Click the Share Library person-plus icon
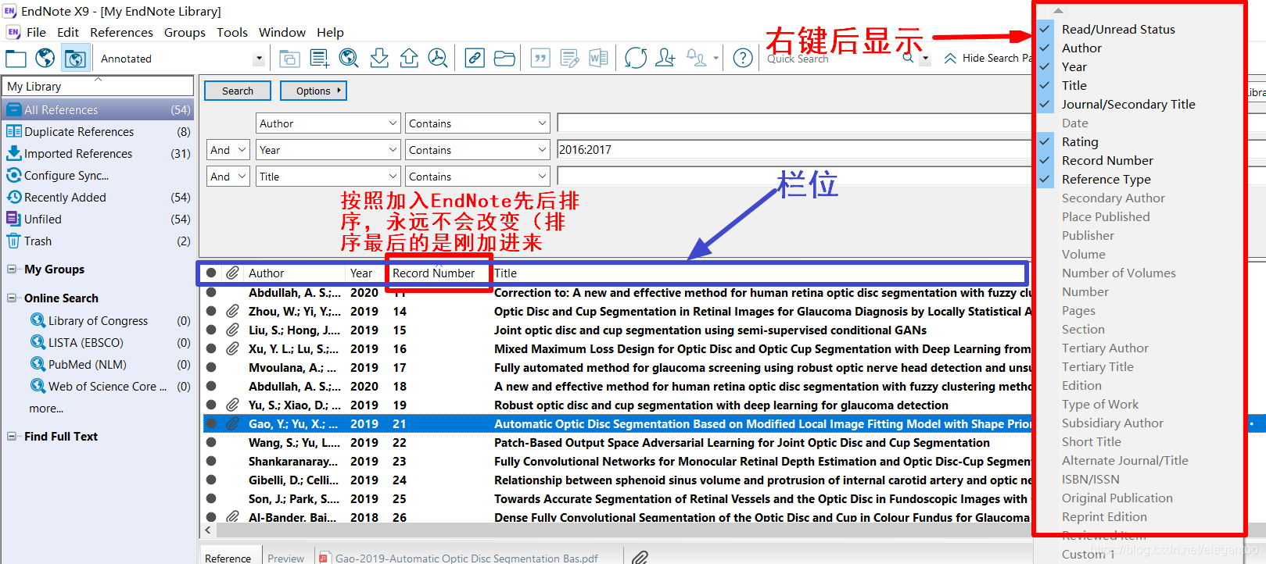Image resolution: width=1266 pixels, height=564 pixels. coord(665,59)
